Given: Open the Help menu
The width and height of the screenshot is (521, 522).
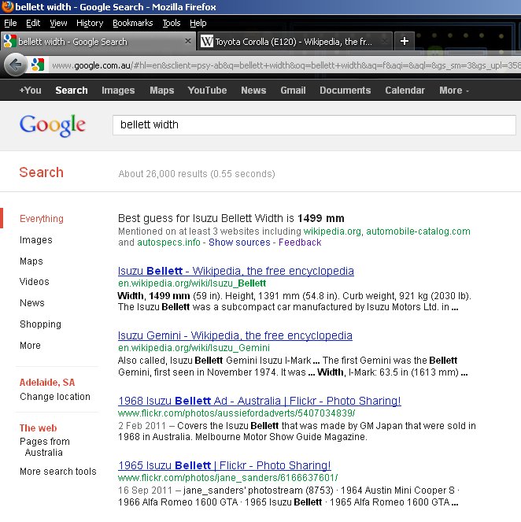Looking at the screenshot, I should click(x=198, y=23).
